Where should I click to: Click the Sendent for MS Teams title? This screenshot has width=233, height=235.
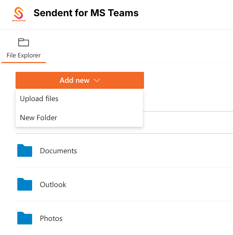[86, 13]
